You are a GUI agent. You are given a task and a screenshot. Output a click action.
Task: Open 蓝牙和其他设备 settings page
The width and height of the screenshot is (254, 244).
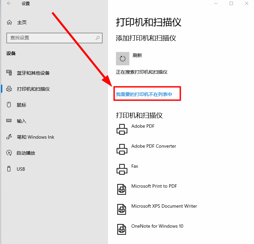(33, 73)
